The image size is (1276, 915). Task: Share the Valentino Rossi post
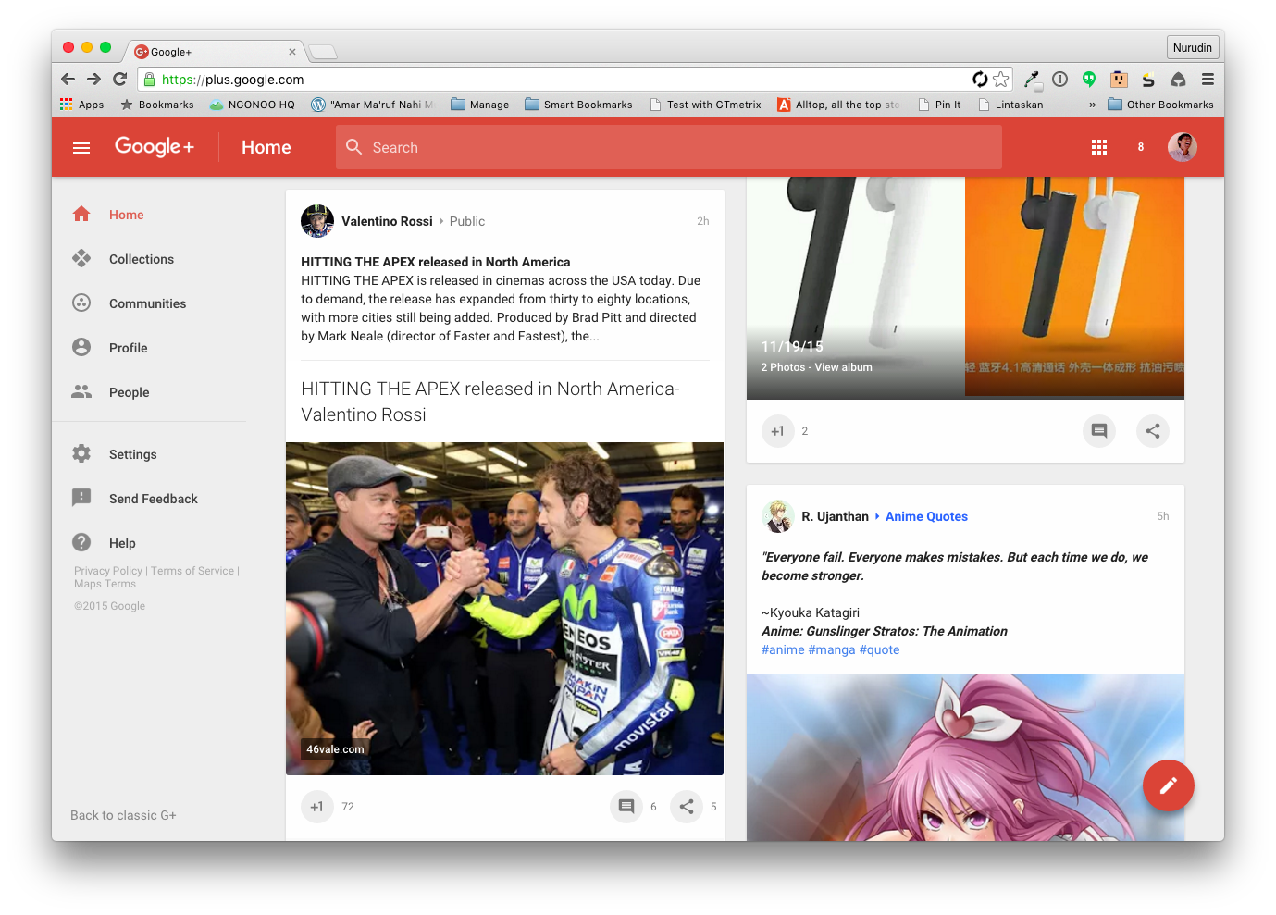click(687, 807)
